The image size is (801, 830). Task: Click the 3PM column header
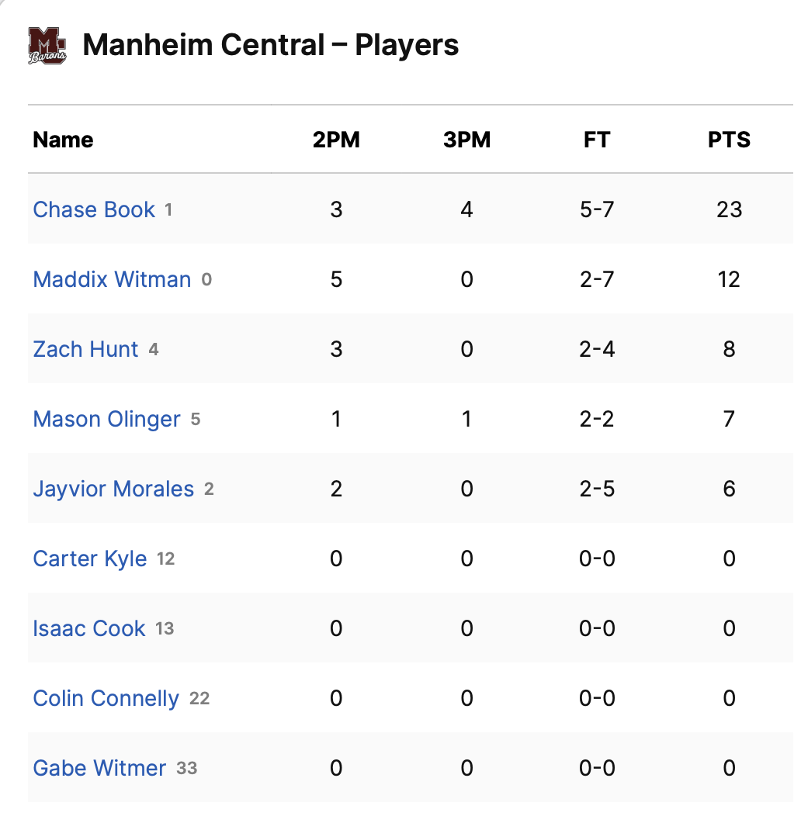point(466,140)
